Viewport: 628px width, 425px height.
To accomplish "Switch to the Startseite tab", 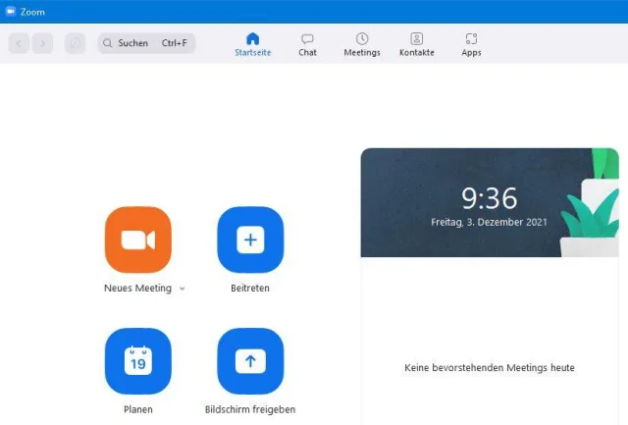I will pyautogui.click(x=253, y=44).
